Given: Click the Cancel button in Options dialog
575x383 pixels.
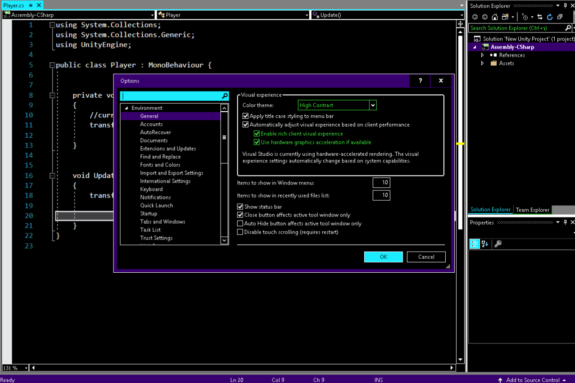Looking at the screenshot, I should point(426,257).
